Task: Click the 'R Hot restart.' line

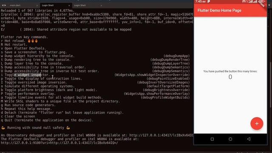Action: [x=14, y=45]
